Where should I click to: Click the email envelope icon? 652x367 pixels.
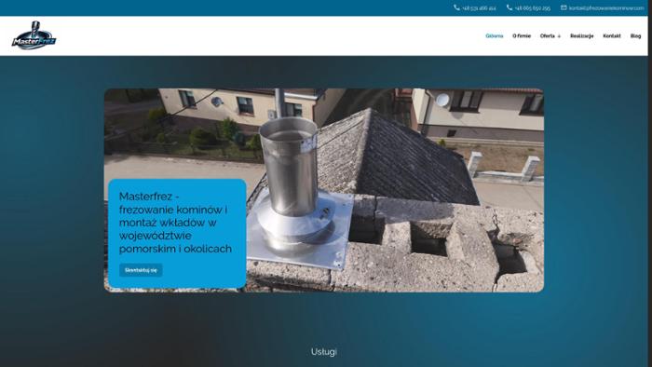564,7
